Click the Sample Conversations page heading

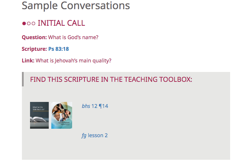click(x=76, y=6)
